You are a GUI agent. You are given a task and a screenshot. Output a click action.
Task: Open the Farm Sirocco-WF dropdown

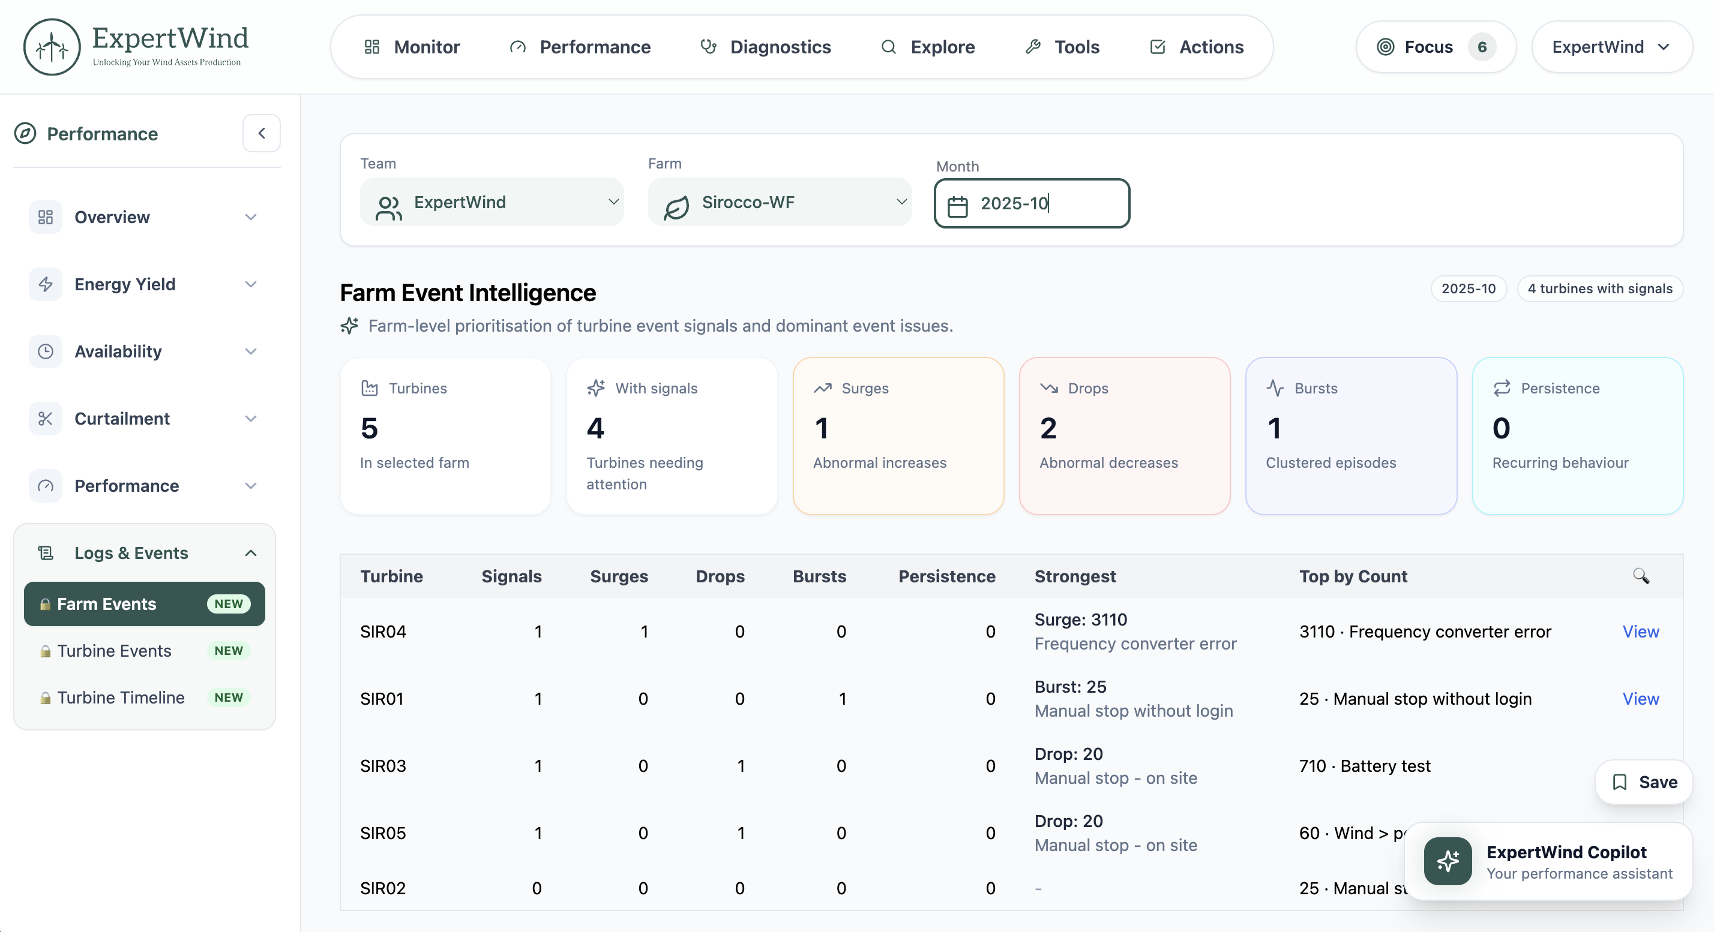(x=779, y=202)
